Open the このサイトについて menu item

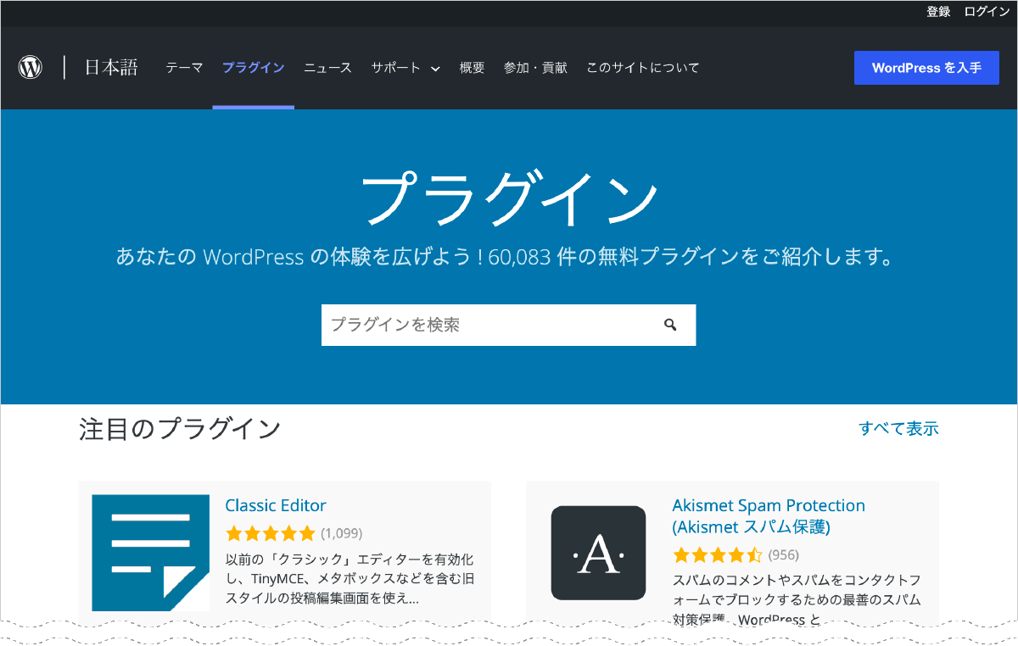[x=643, y=68]
